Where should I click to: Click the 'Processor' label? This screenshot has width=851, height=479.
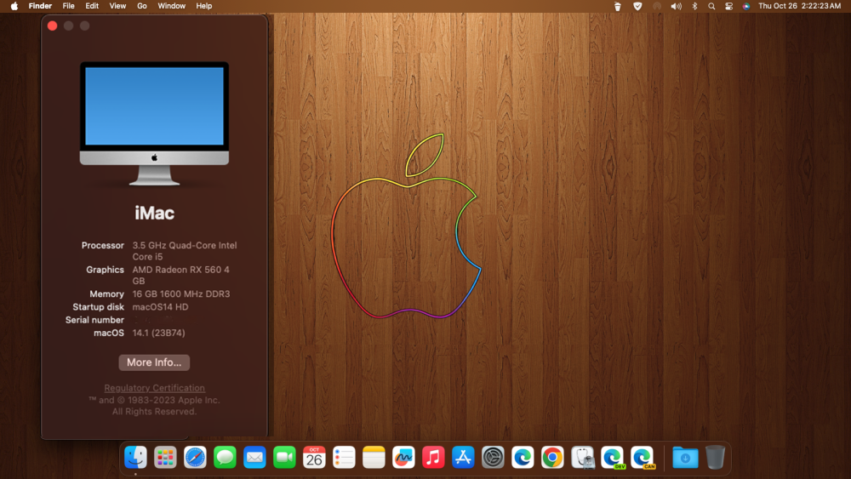tap(103, 245)
